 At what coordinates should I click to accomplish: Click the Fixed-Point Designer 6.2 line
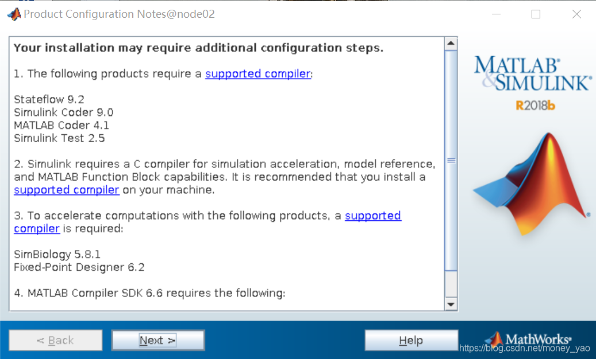(x=79, y=267)
